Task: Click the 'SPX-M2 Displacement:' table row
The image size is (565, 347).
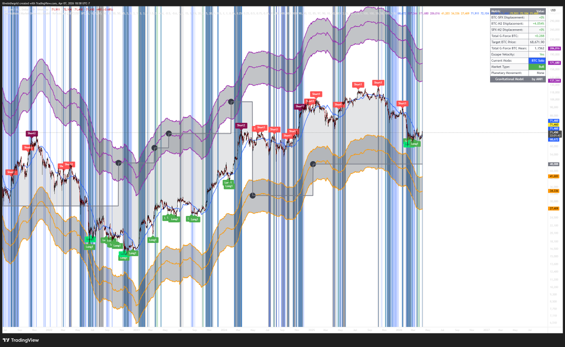Action: point(518,29)
